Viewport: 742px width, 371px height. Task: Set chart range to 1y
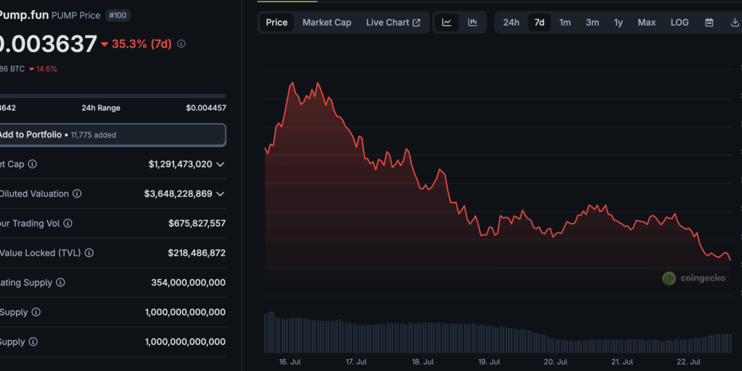618,22
